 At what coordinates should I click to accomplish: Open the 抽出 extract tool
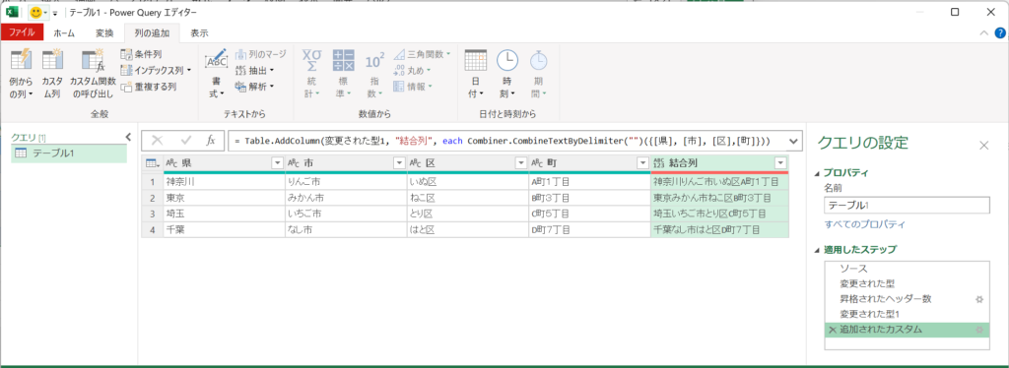255,70
